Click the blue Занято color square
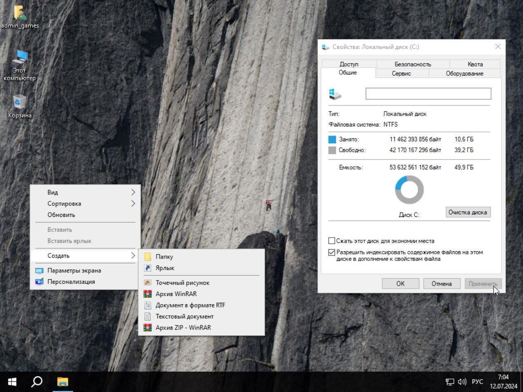 point(332,139)
